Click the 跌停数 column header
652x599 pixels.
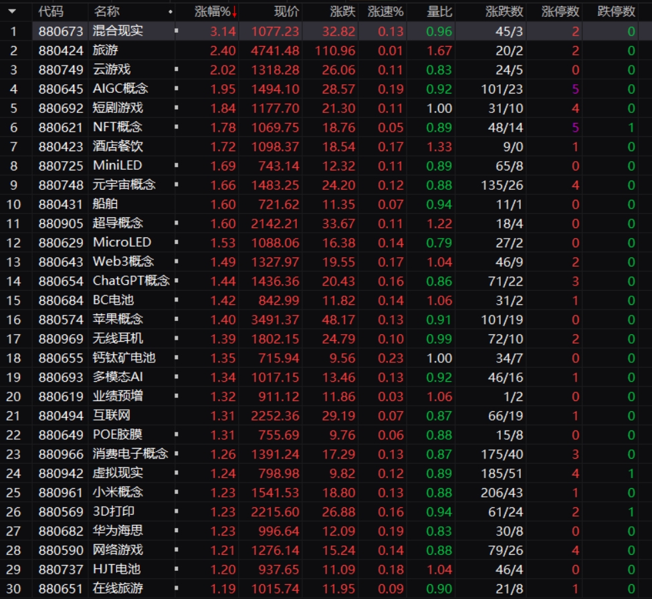[x=616, y=12]
